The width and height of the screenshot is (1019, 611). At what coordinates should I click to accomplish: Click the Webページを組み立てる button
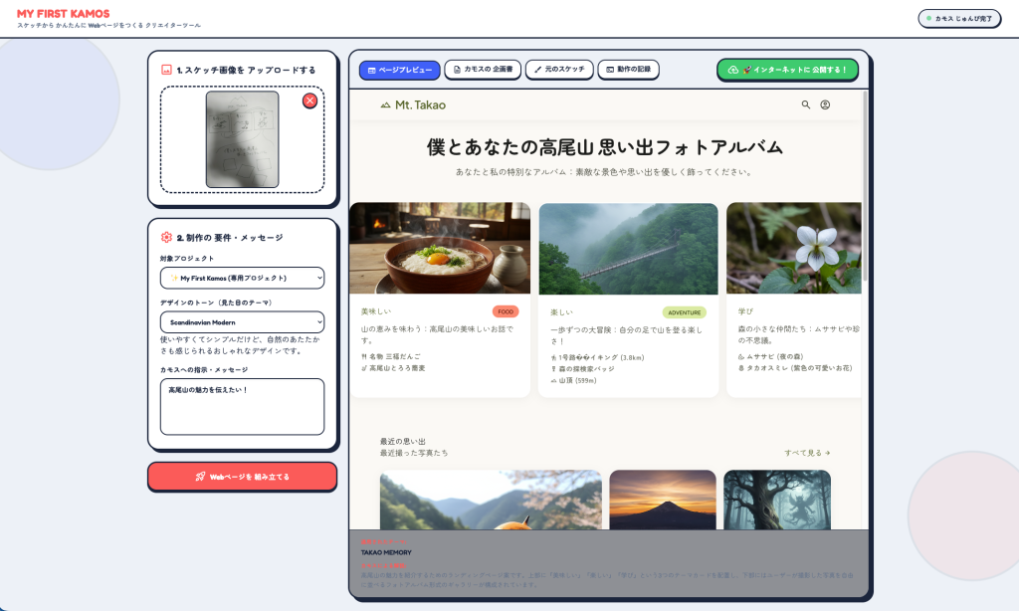coord(243,477)
